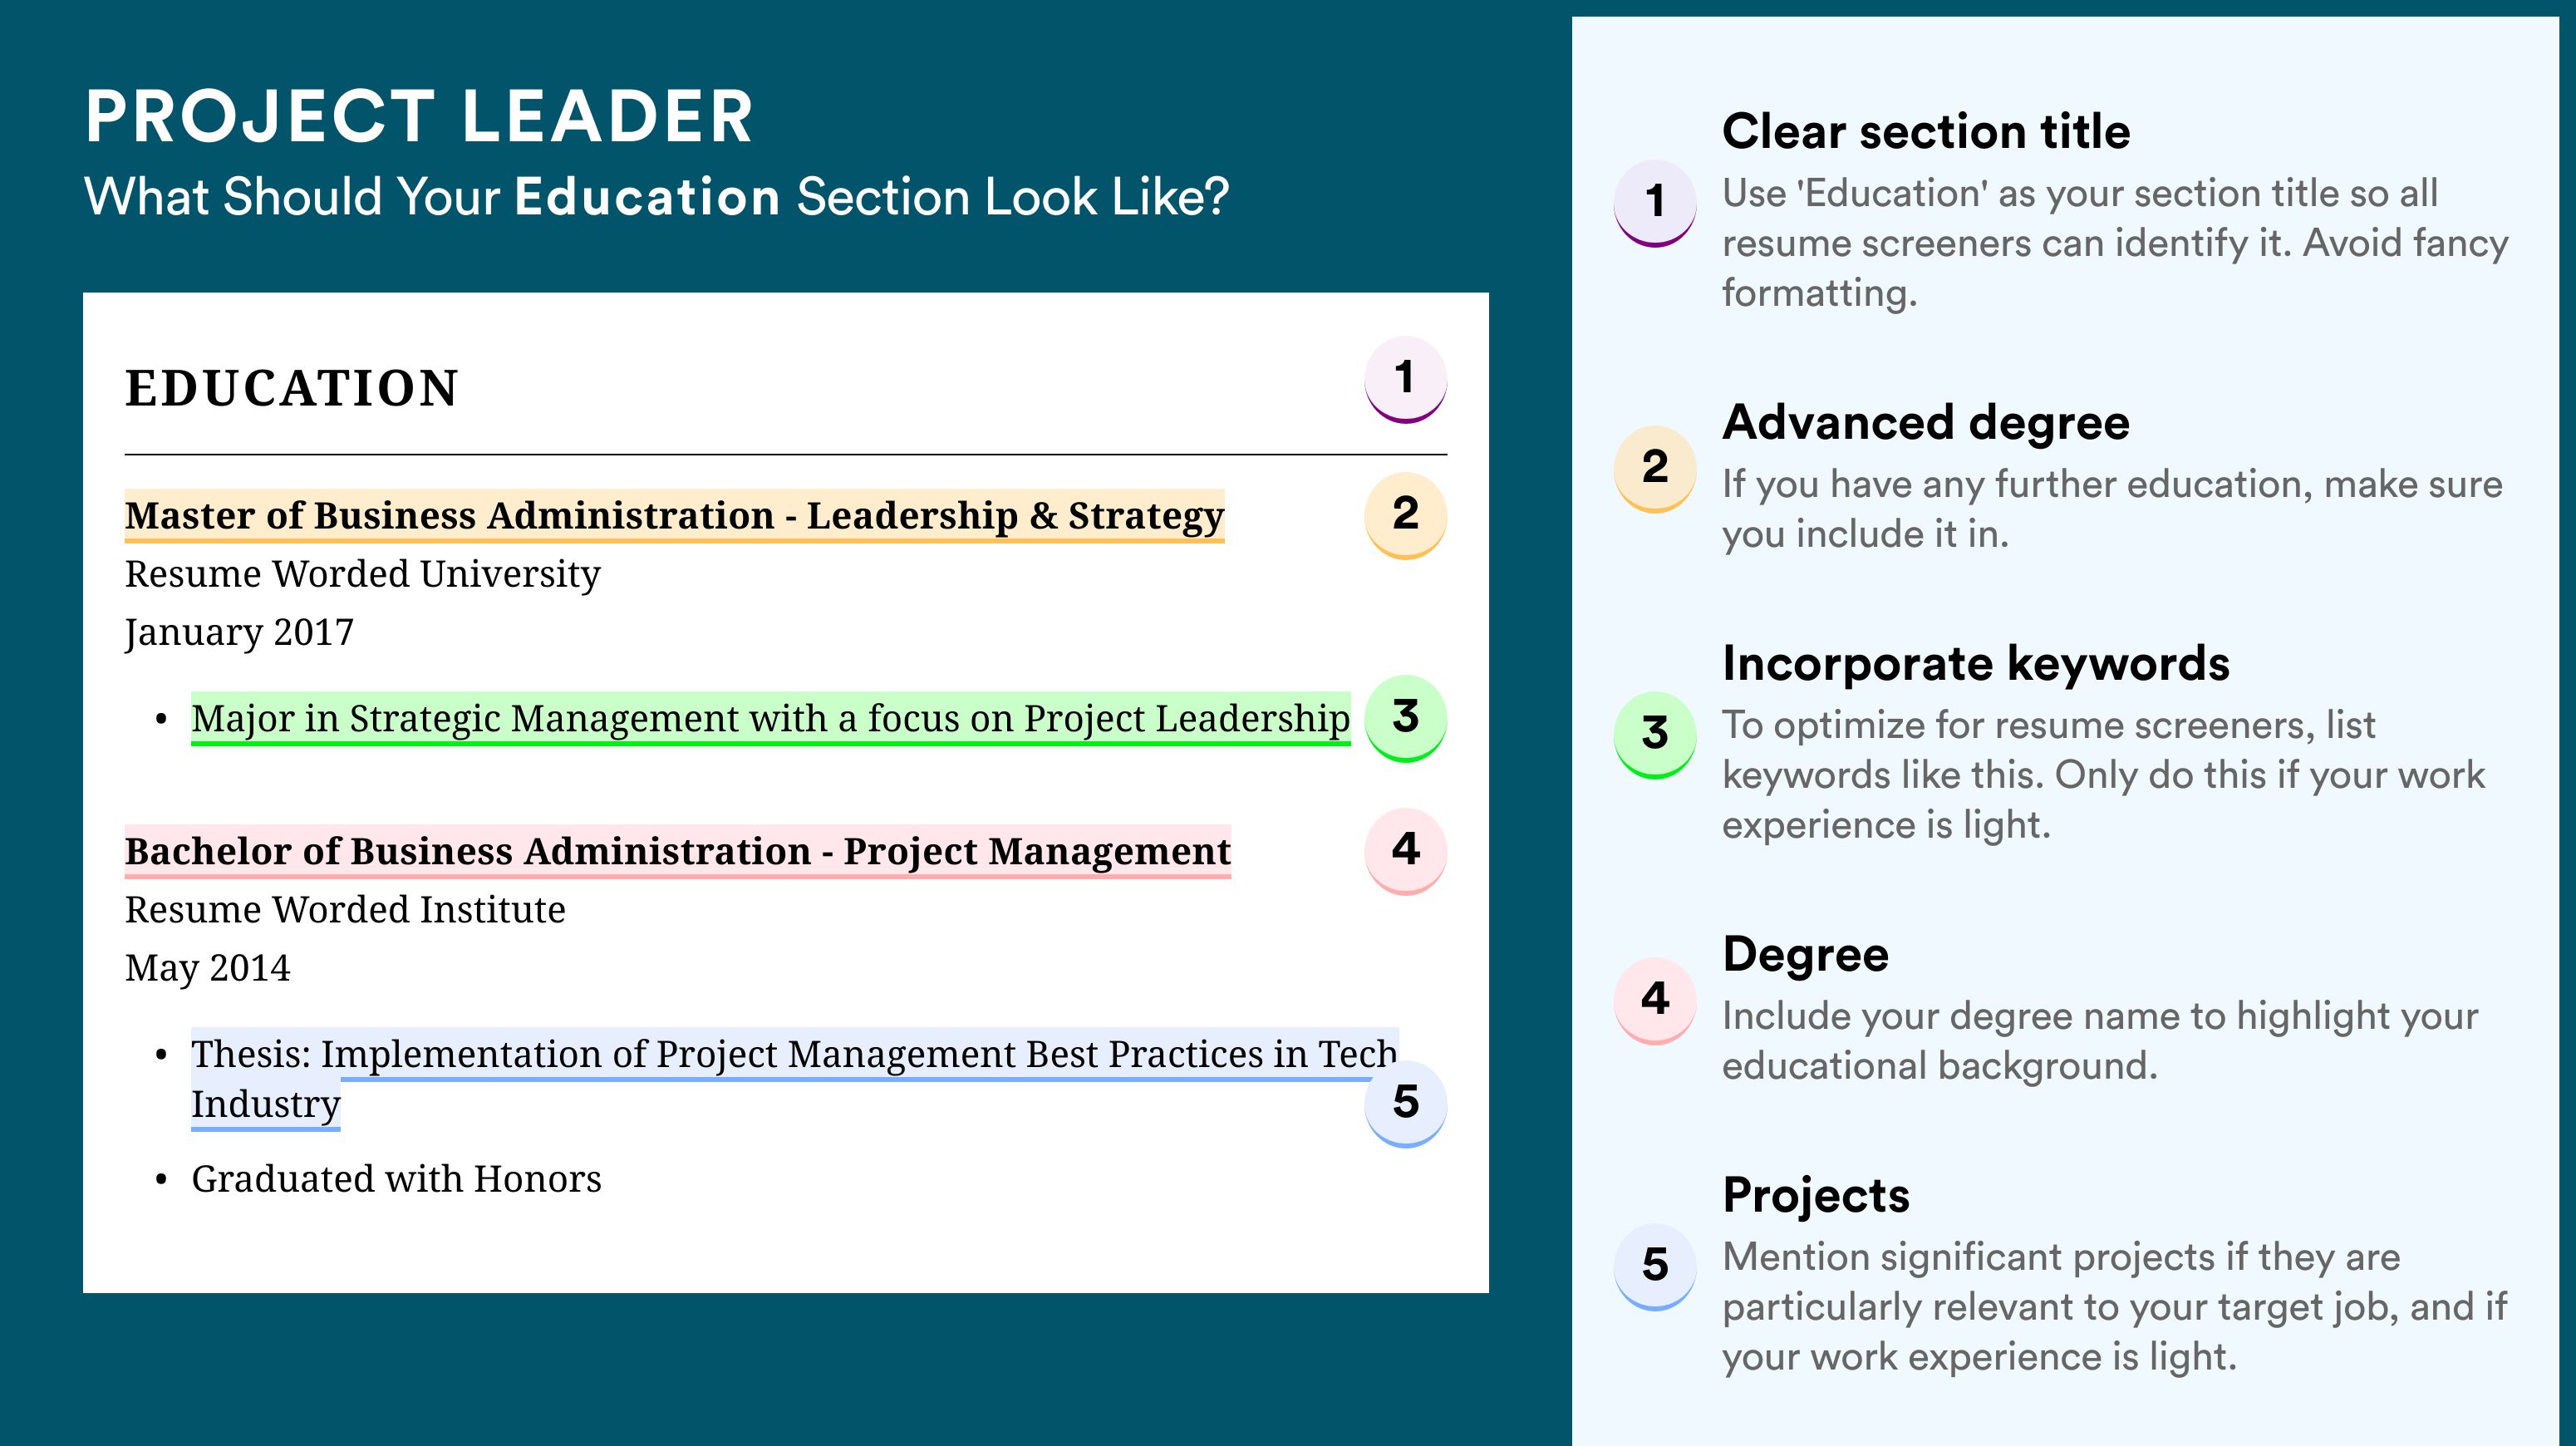The width and height of the screenshot is (2576, 1446).
Task: Click the Incorporate keywords heading
Action: coord(1976,664)
